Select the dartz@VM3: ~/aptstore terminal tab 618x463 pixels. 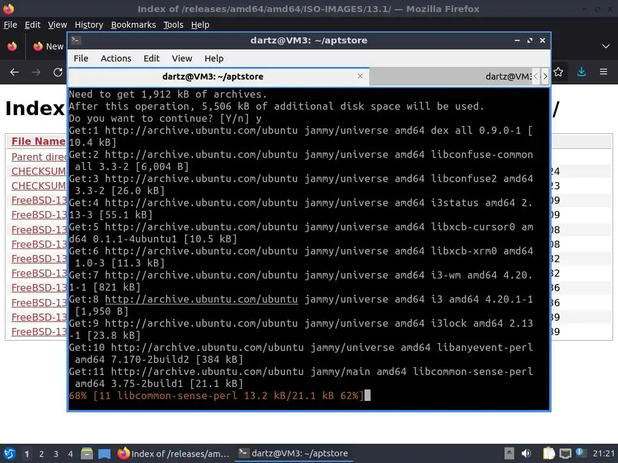218,77
